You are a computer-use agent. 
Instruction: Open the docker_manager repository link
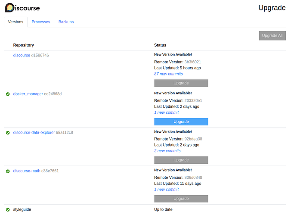(x=28, y=94)
